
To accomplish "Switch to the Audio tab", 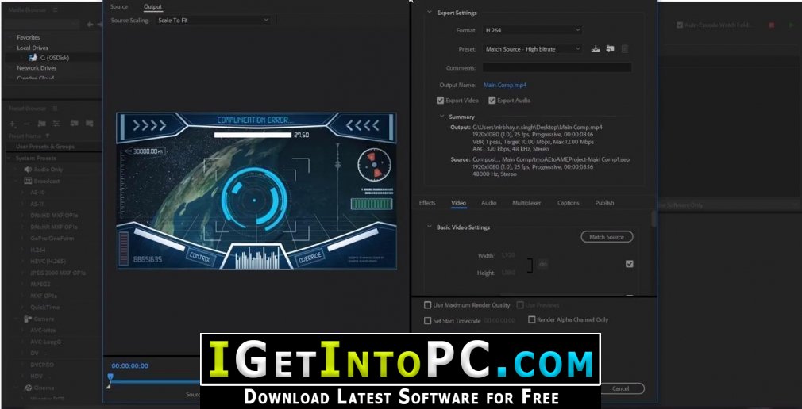I will pos(488,203).
